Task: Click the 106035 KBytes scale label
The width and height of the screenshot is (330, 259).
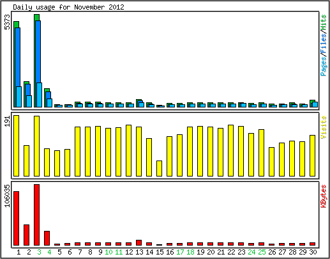Action: point(7,196)
